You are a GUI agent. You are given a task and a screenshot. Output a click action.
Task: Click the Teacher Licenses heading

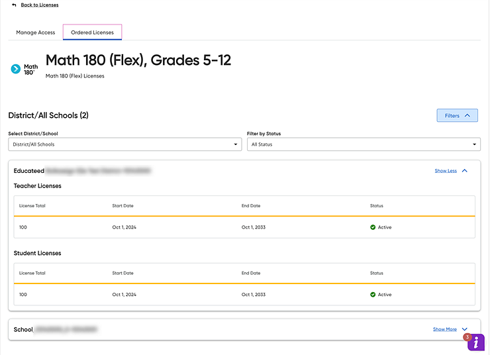[38, 186]
